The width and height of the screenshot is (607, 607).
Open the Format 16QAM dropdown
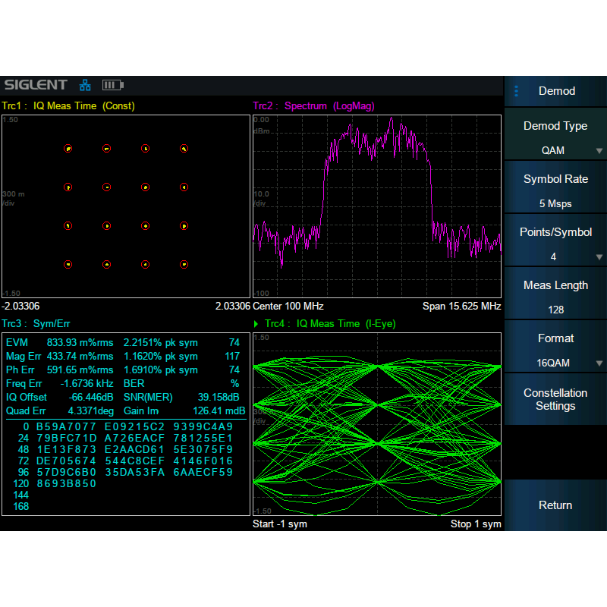click(x=555, y=350)
